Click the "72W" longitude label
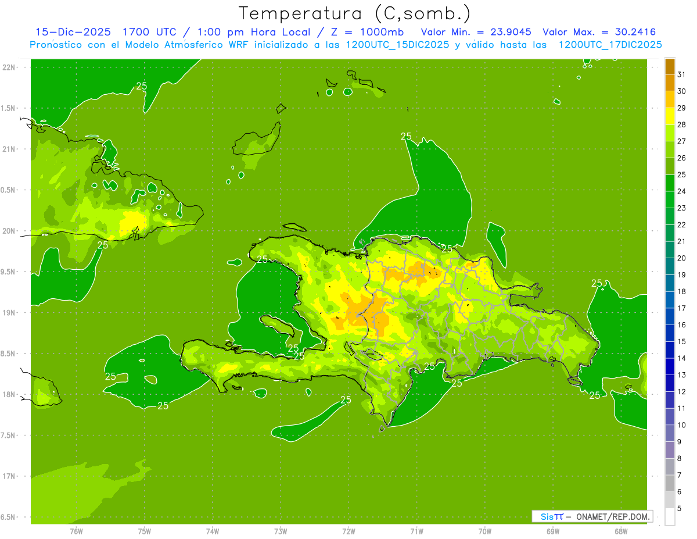 tap(348, 531)
